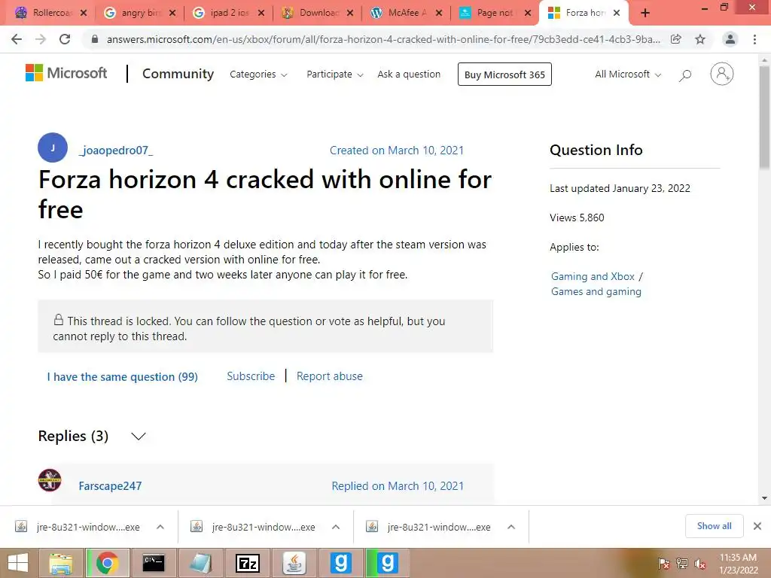This screenshot has width=771, height=578.
Task: Click the network tray icon
Action: tap(682, 564)
